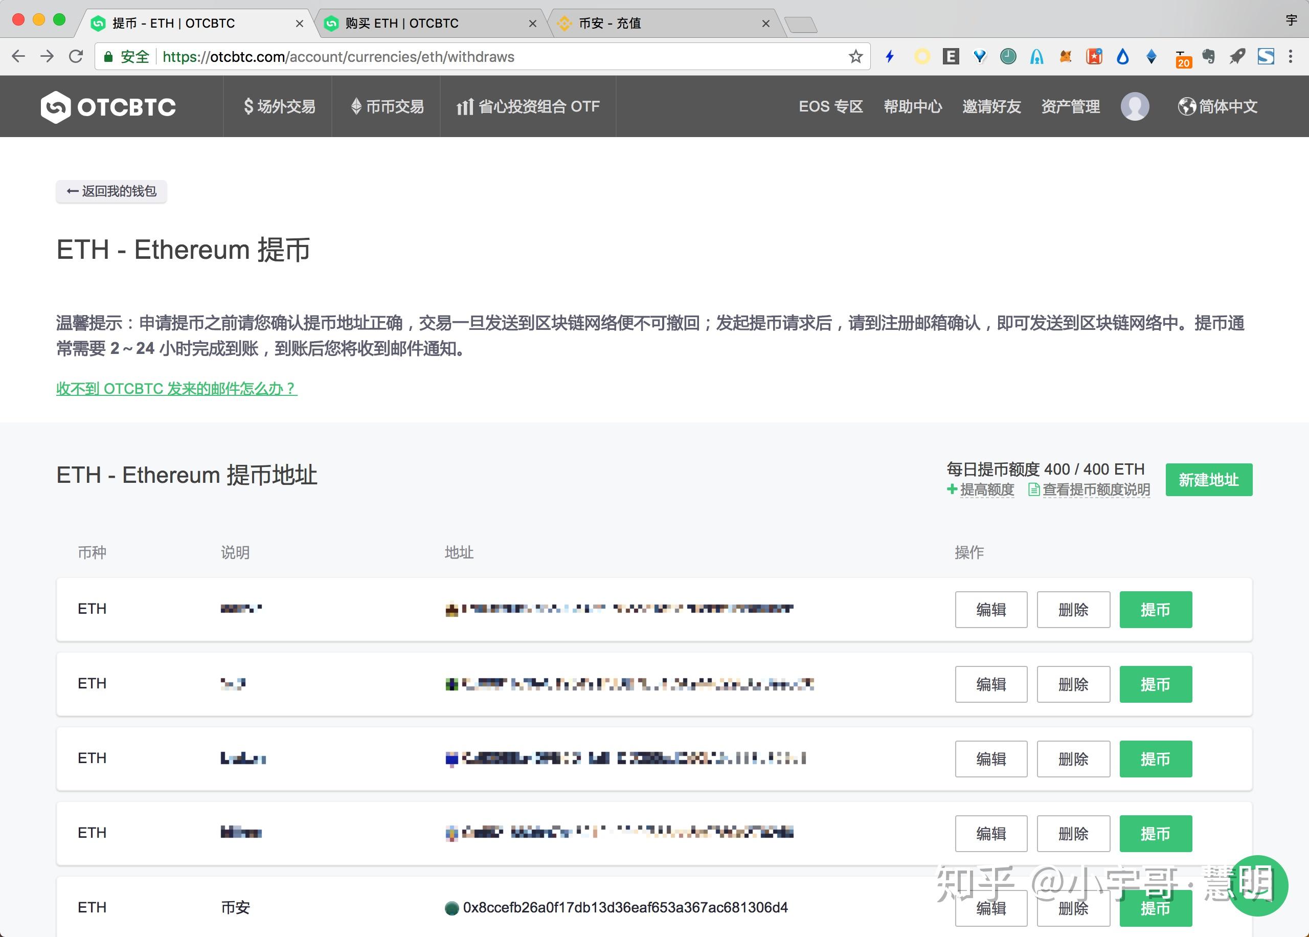Viewport: 1309px width, 937px height.
Task: Click the blue water drop extension
Action: pos(1123,57)
